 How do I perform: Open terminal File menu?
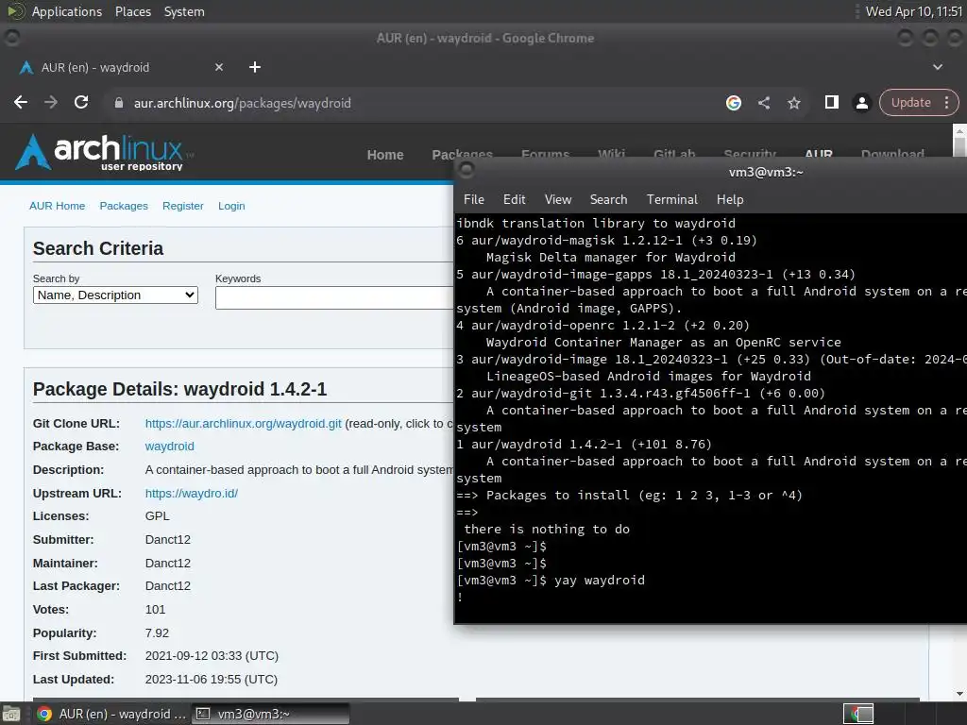[474, 200]
